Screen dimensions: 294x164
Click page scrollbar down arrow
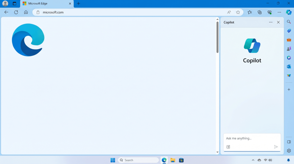(217, 152)
